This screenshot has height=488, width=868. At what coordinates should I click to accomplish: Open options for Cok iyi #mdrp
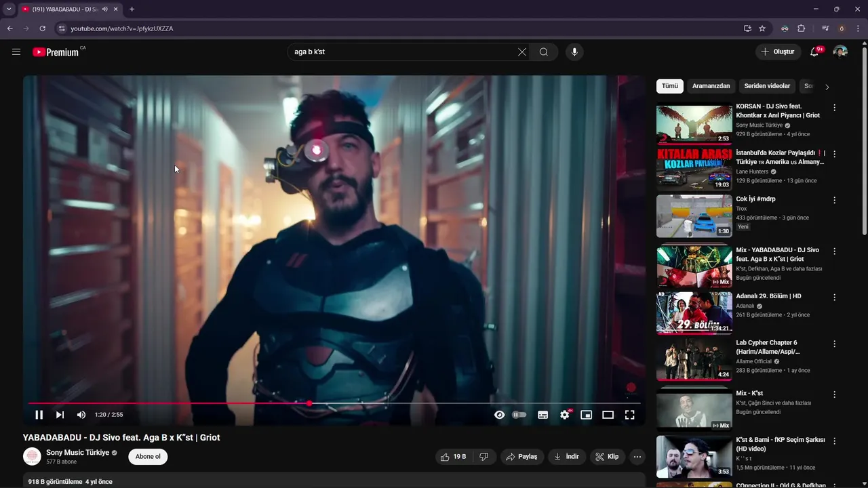point(835,201)
